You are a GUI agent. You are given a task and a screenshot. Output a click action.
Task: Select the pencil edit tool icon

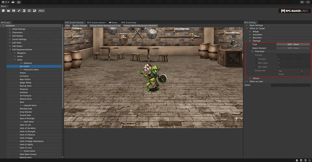[19, 11]
